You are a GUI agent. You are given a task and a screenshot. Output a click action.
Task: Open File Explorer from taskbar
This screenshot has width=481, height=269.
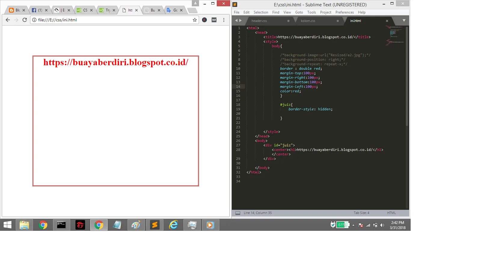[x=24, y=225]
